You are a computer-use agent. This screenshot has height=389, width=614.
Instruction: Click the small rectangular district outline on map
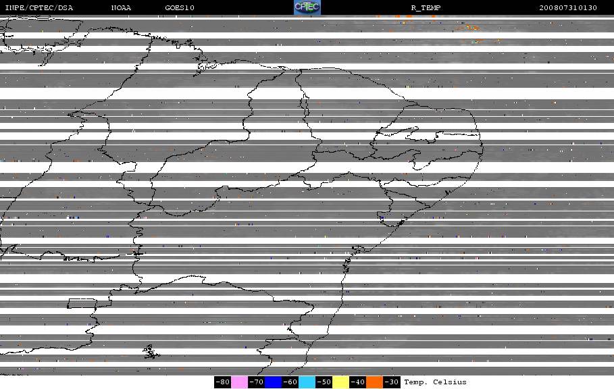pyautogui.click(x=82, y=303)
